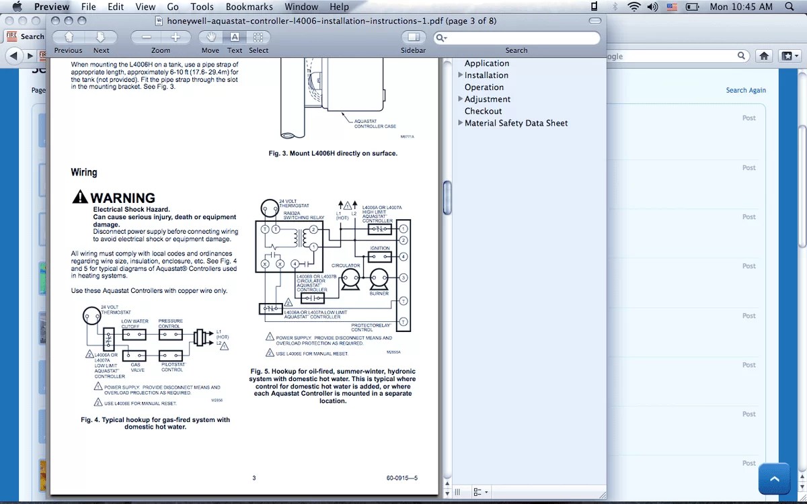Open the Apple menu

coord(17,7)
